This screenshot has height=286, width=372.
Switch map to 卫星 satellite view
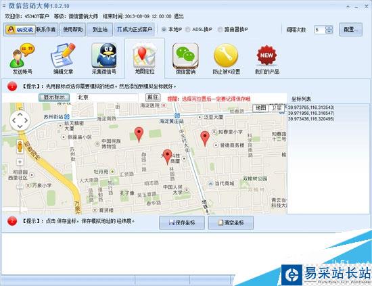277,108
